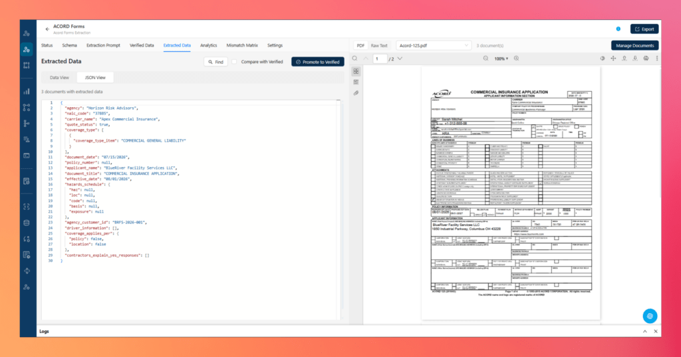
Task: Select the PDF viewer mode tab
Action: [x=360, y=46]
